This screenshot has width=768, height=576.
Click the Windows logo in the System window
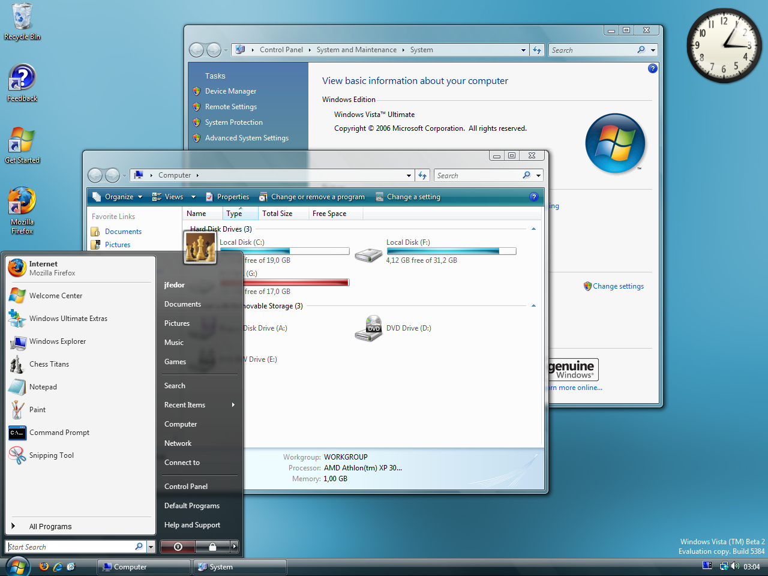[615, 143]
